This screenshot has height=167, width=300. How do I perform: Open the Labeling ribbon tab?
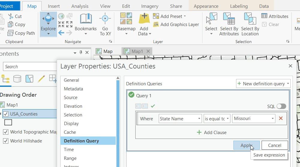(239, 6)
